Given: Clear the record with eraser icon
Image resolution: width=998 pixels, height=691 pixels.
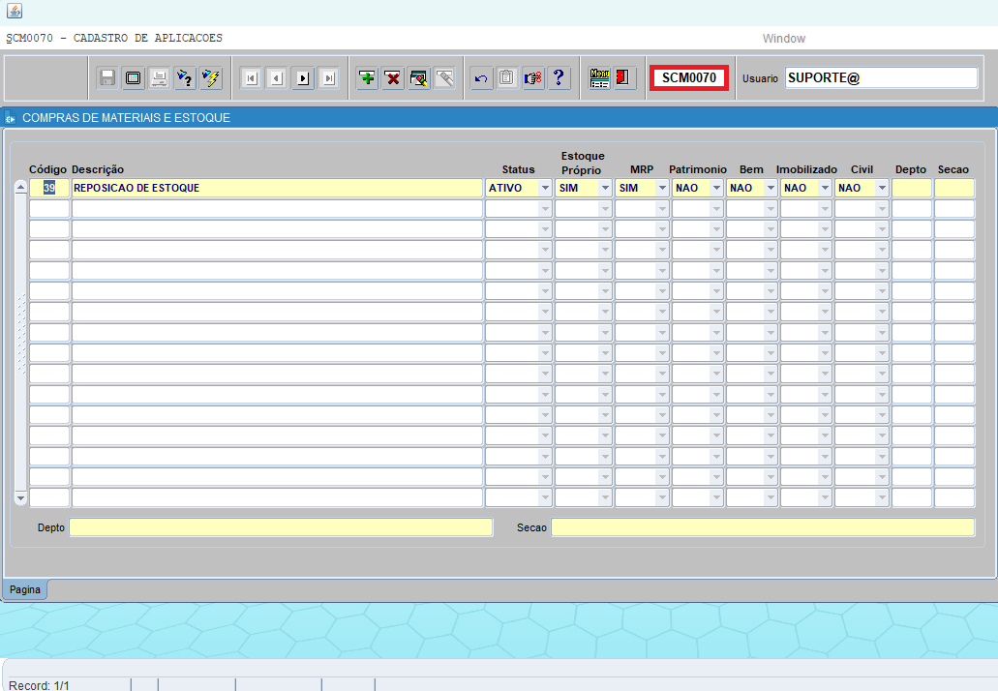Looking at the screenshot, I should coord(419,78).
